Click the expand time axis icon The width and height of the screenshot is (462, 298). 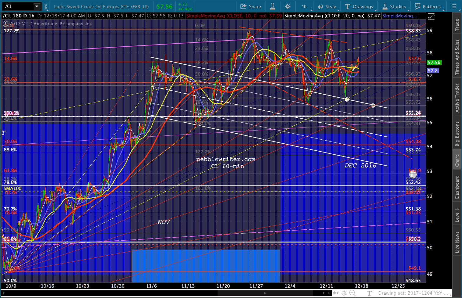tap(335, 293)
